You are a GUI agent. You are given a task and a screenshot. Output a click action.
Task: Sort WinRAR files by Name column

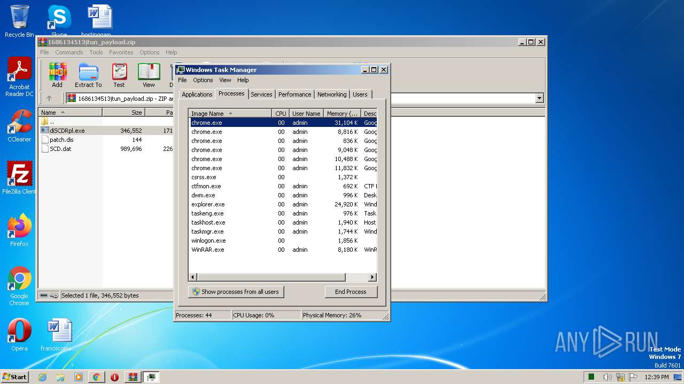70,113
